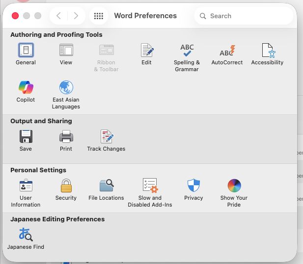Click the magnifying glass search icon
Image resolution: width=303 pixels, height=264 pixels.
[x=203, y=16]
